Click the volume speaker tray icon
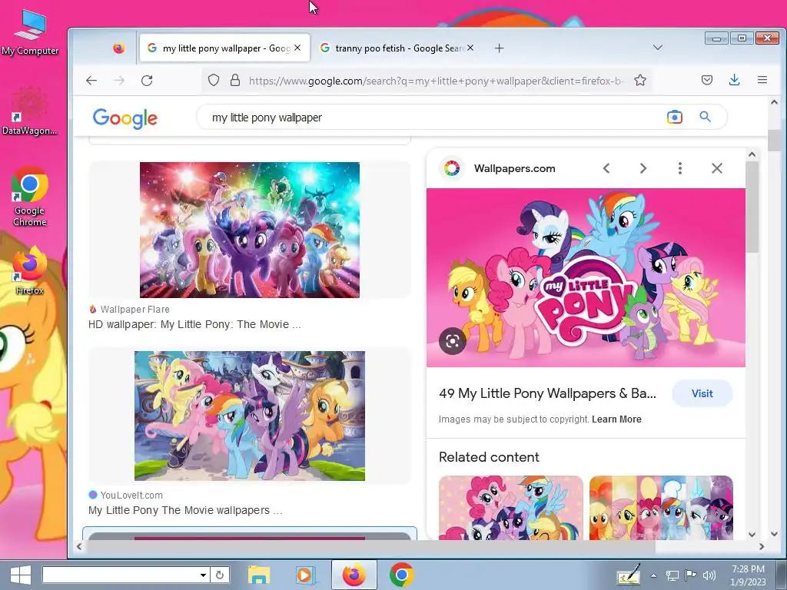 tap(709, 575)
